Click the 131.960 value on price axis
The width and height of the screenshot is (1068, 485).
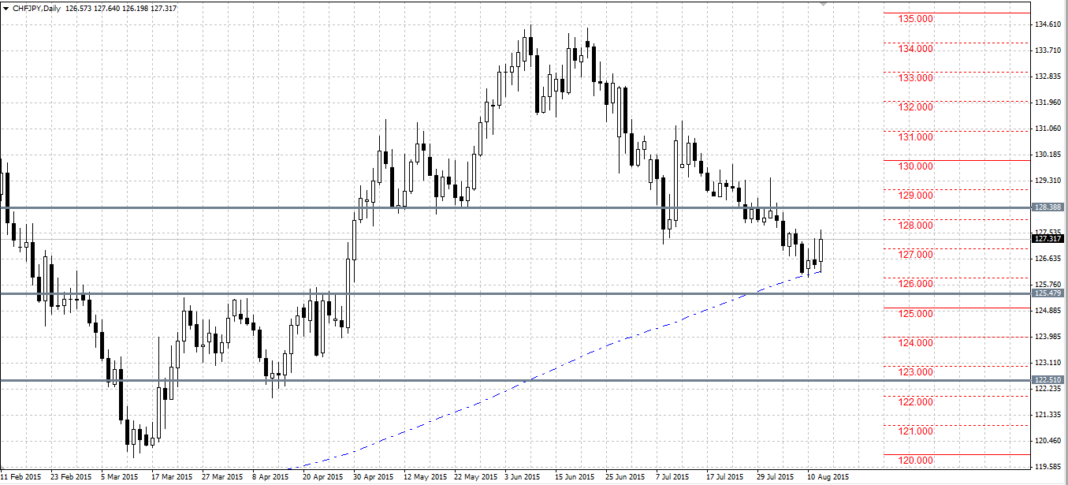point(1048,103)
